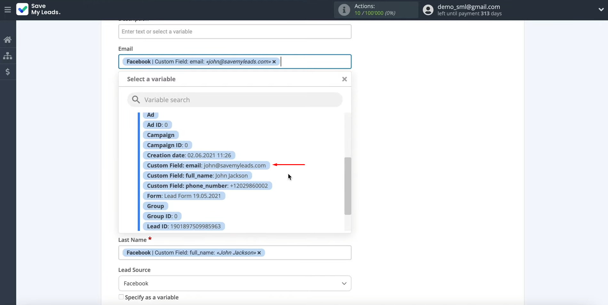Enable the Specify as a variable checkbox

(x=121, y=297)
